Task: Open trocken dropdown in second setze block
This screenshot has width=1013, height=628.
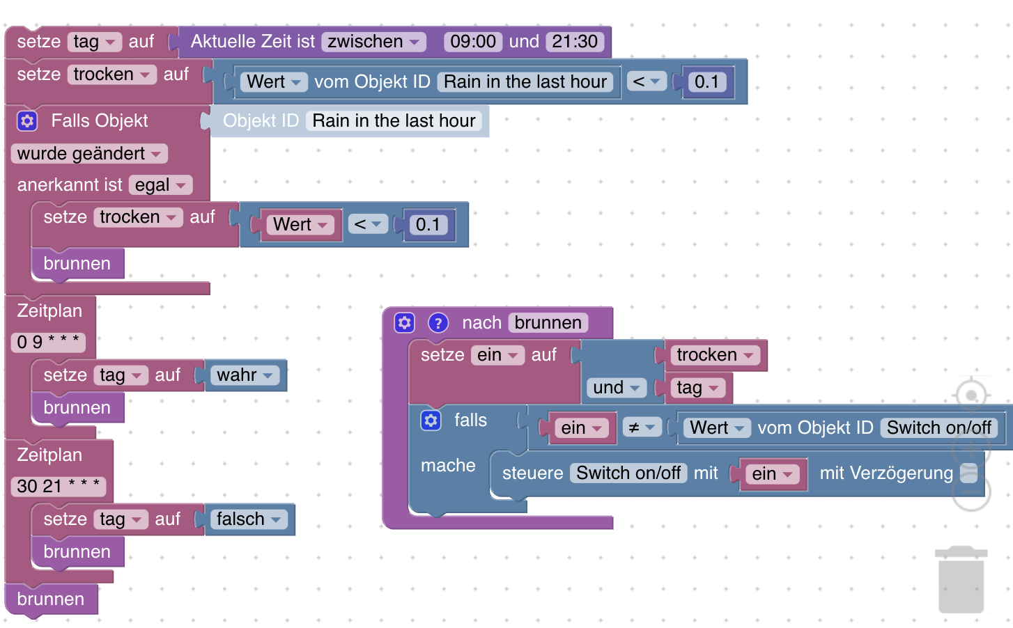Action: (x=112, y=74)
